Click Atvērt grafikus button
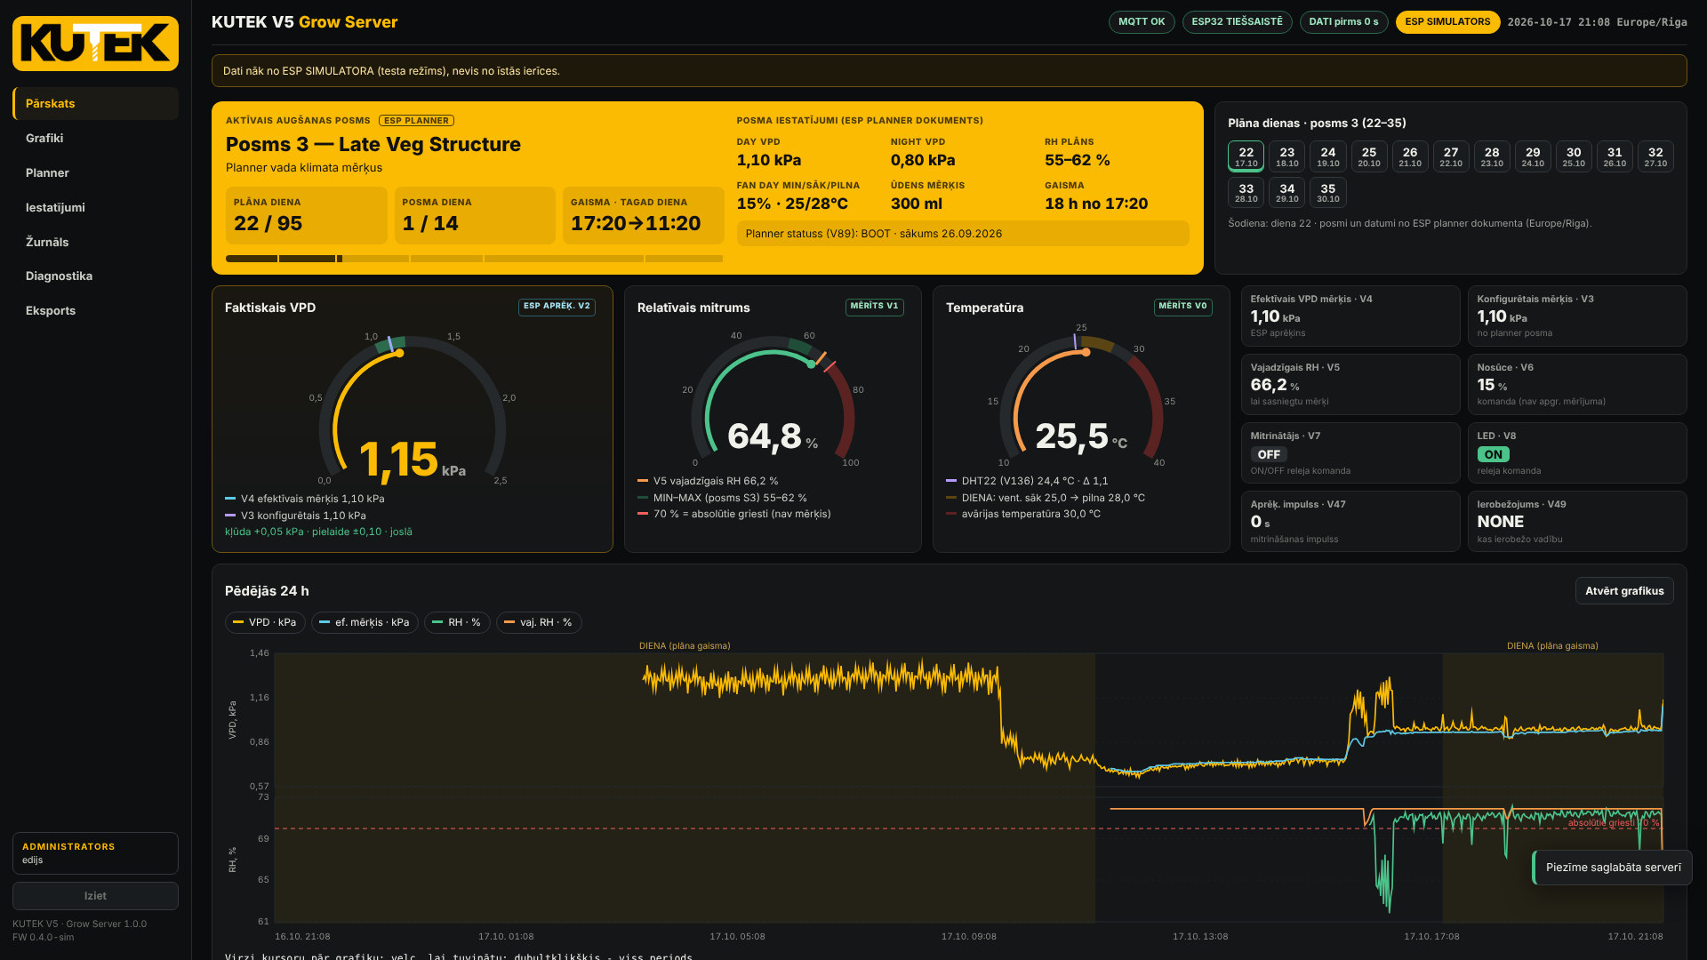 coord(1624,591)
